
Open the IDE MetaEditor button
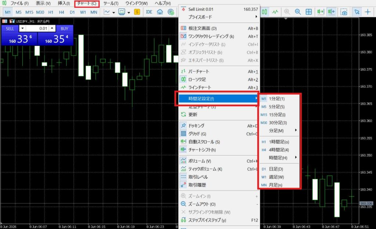[149, 12]
